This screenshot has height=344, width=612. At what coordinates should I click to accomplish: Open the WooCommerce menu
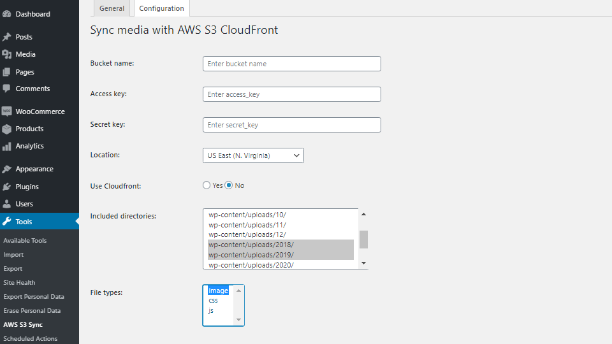coord(40,111)
